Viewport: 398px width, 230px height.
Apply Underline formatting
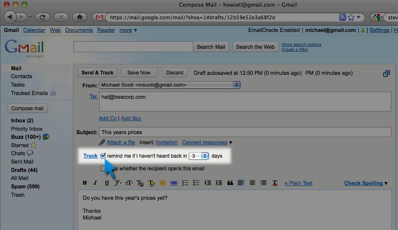point(107,183)
